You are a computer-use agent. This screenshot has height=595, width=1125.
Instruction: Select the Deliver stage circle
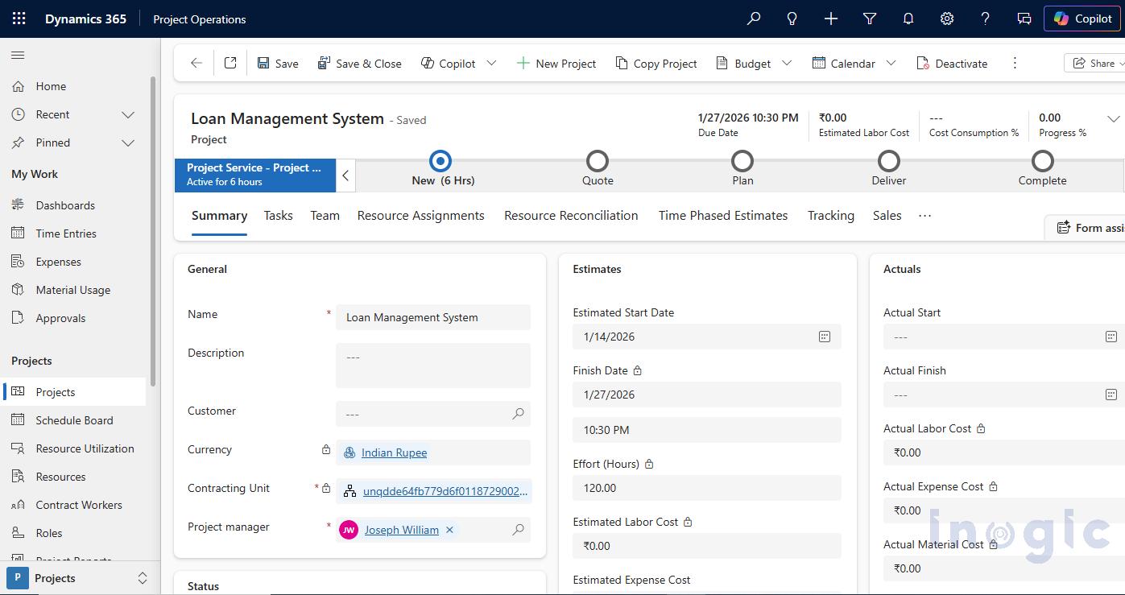(x=888, y=160)
